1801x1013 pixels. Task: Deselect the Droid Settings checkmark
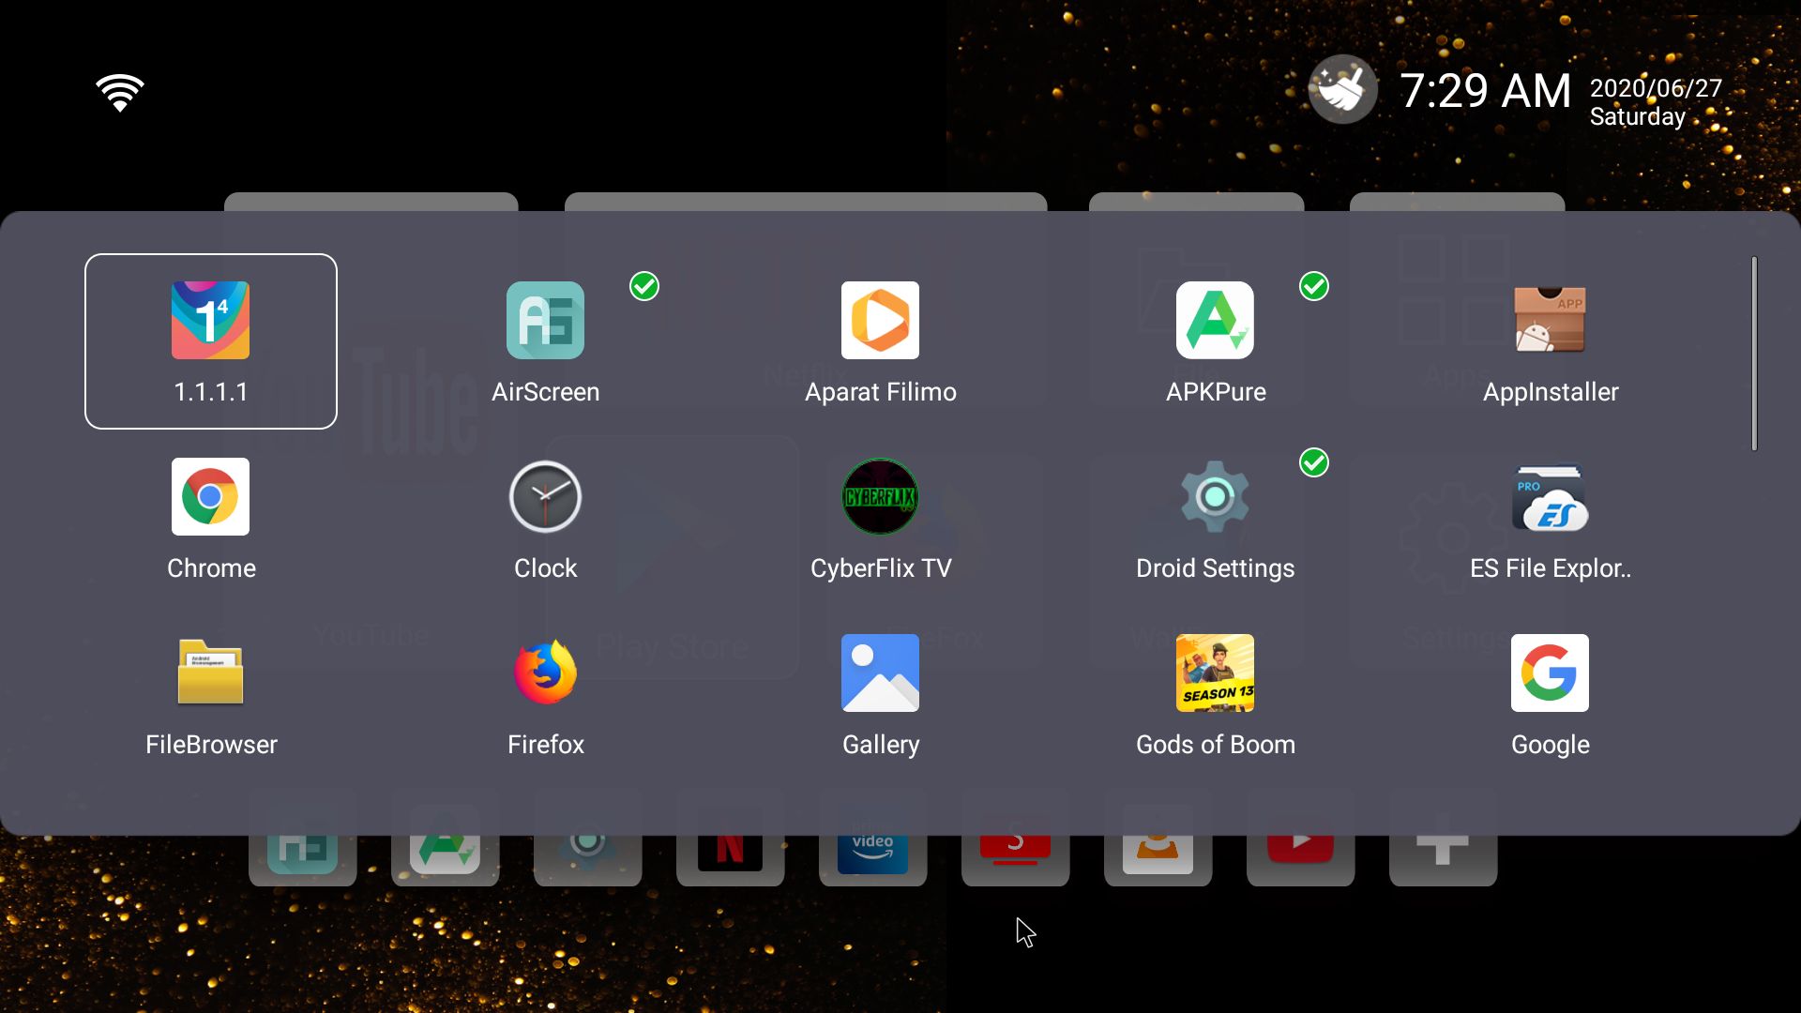click(1314, 462)
